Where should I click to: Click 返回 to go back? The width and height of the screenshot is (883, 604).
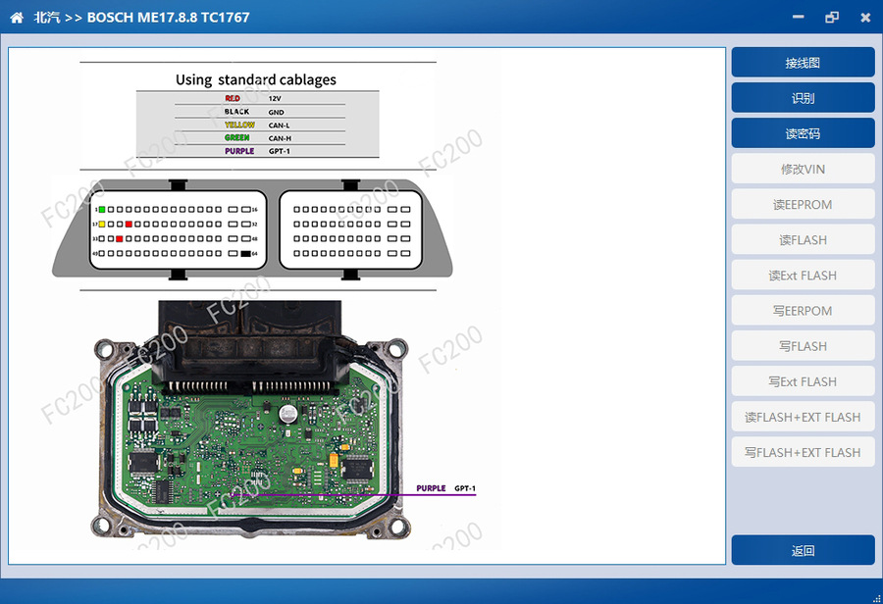point(803,550)
